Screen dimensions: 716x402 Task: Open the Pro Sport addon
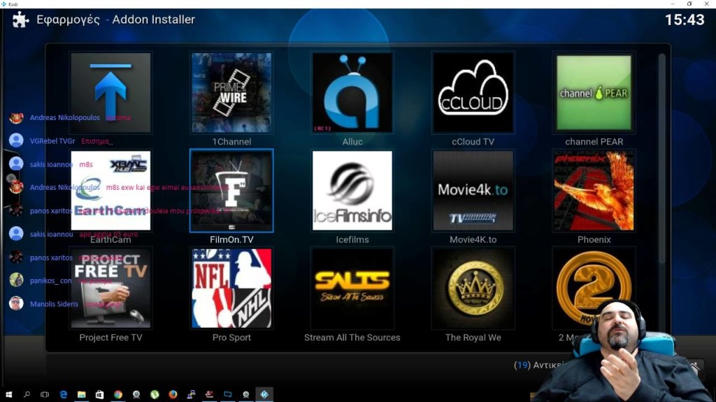pos(231,288)
